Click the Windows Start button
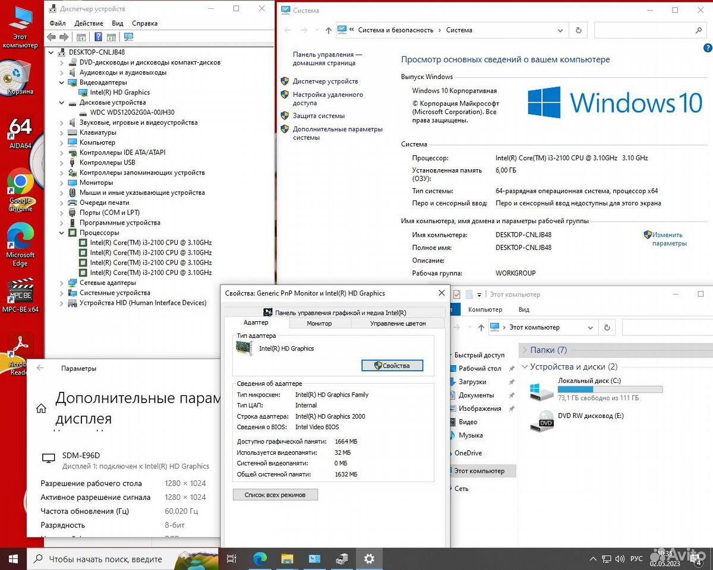Viewport: 713px width, 570px height. [x=13, y=559]
